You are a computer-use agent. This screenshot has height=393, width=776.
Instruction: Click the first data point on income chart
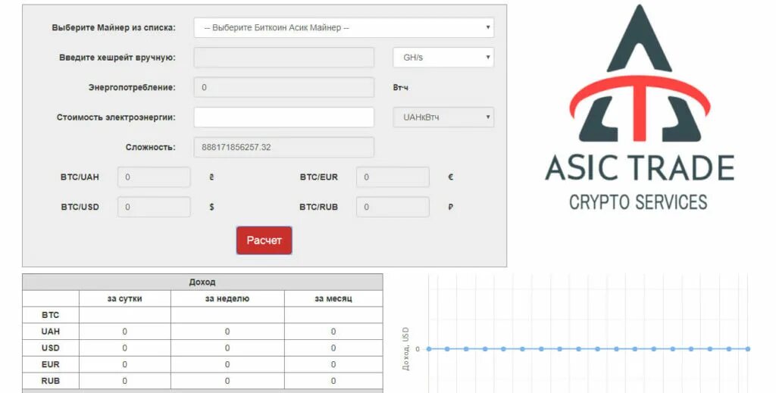(429, 349)
